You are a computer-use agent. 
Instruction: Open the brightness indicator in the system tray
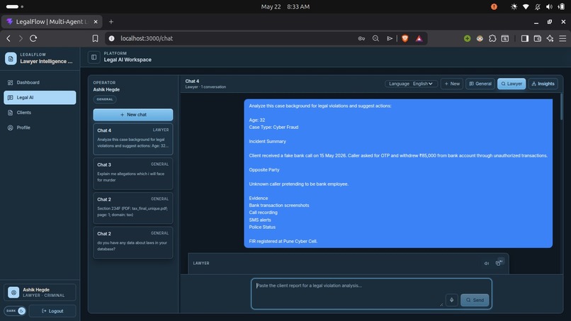coord(514,6)
